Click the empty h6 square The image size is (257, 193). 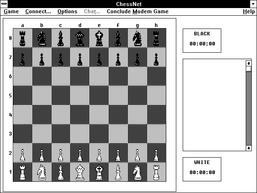point(157,76)
